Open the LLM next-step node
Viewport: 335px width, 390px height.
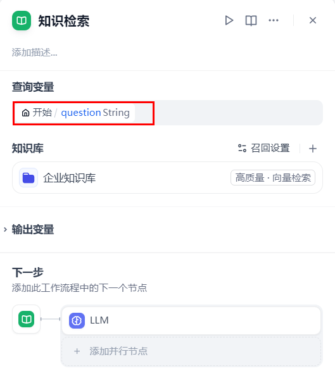coord(191,320)
